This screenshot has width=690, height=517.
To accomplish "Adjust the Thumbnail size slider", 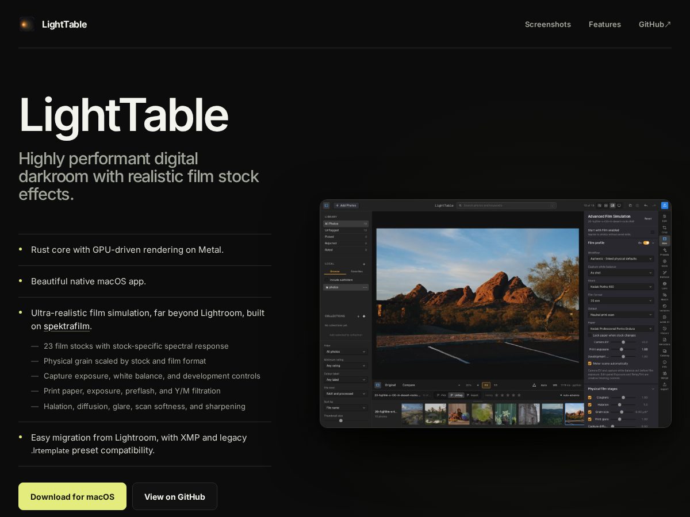I will click(x=344, y=420).
